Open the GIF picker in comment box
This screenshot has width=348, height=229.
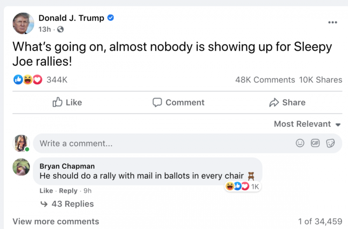coord(315,143)
